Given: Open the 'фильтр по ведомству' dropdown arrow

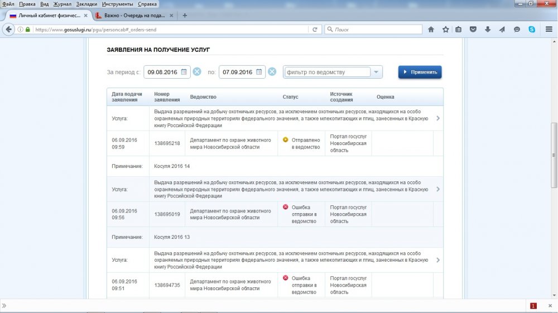Looking at the screenshot, I should pos(377,72).
